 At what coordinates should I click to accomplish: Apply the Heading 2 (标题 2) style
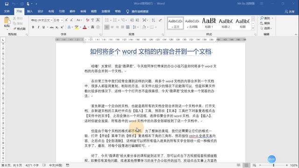point(226,23)
